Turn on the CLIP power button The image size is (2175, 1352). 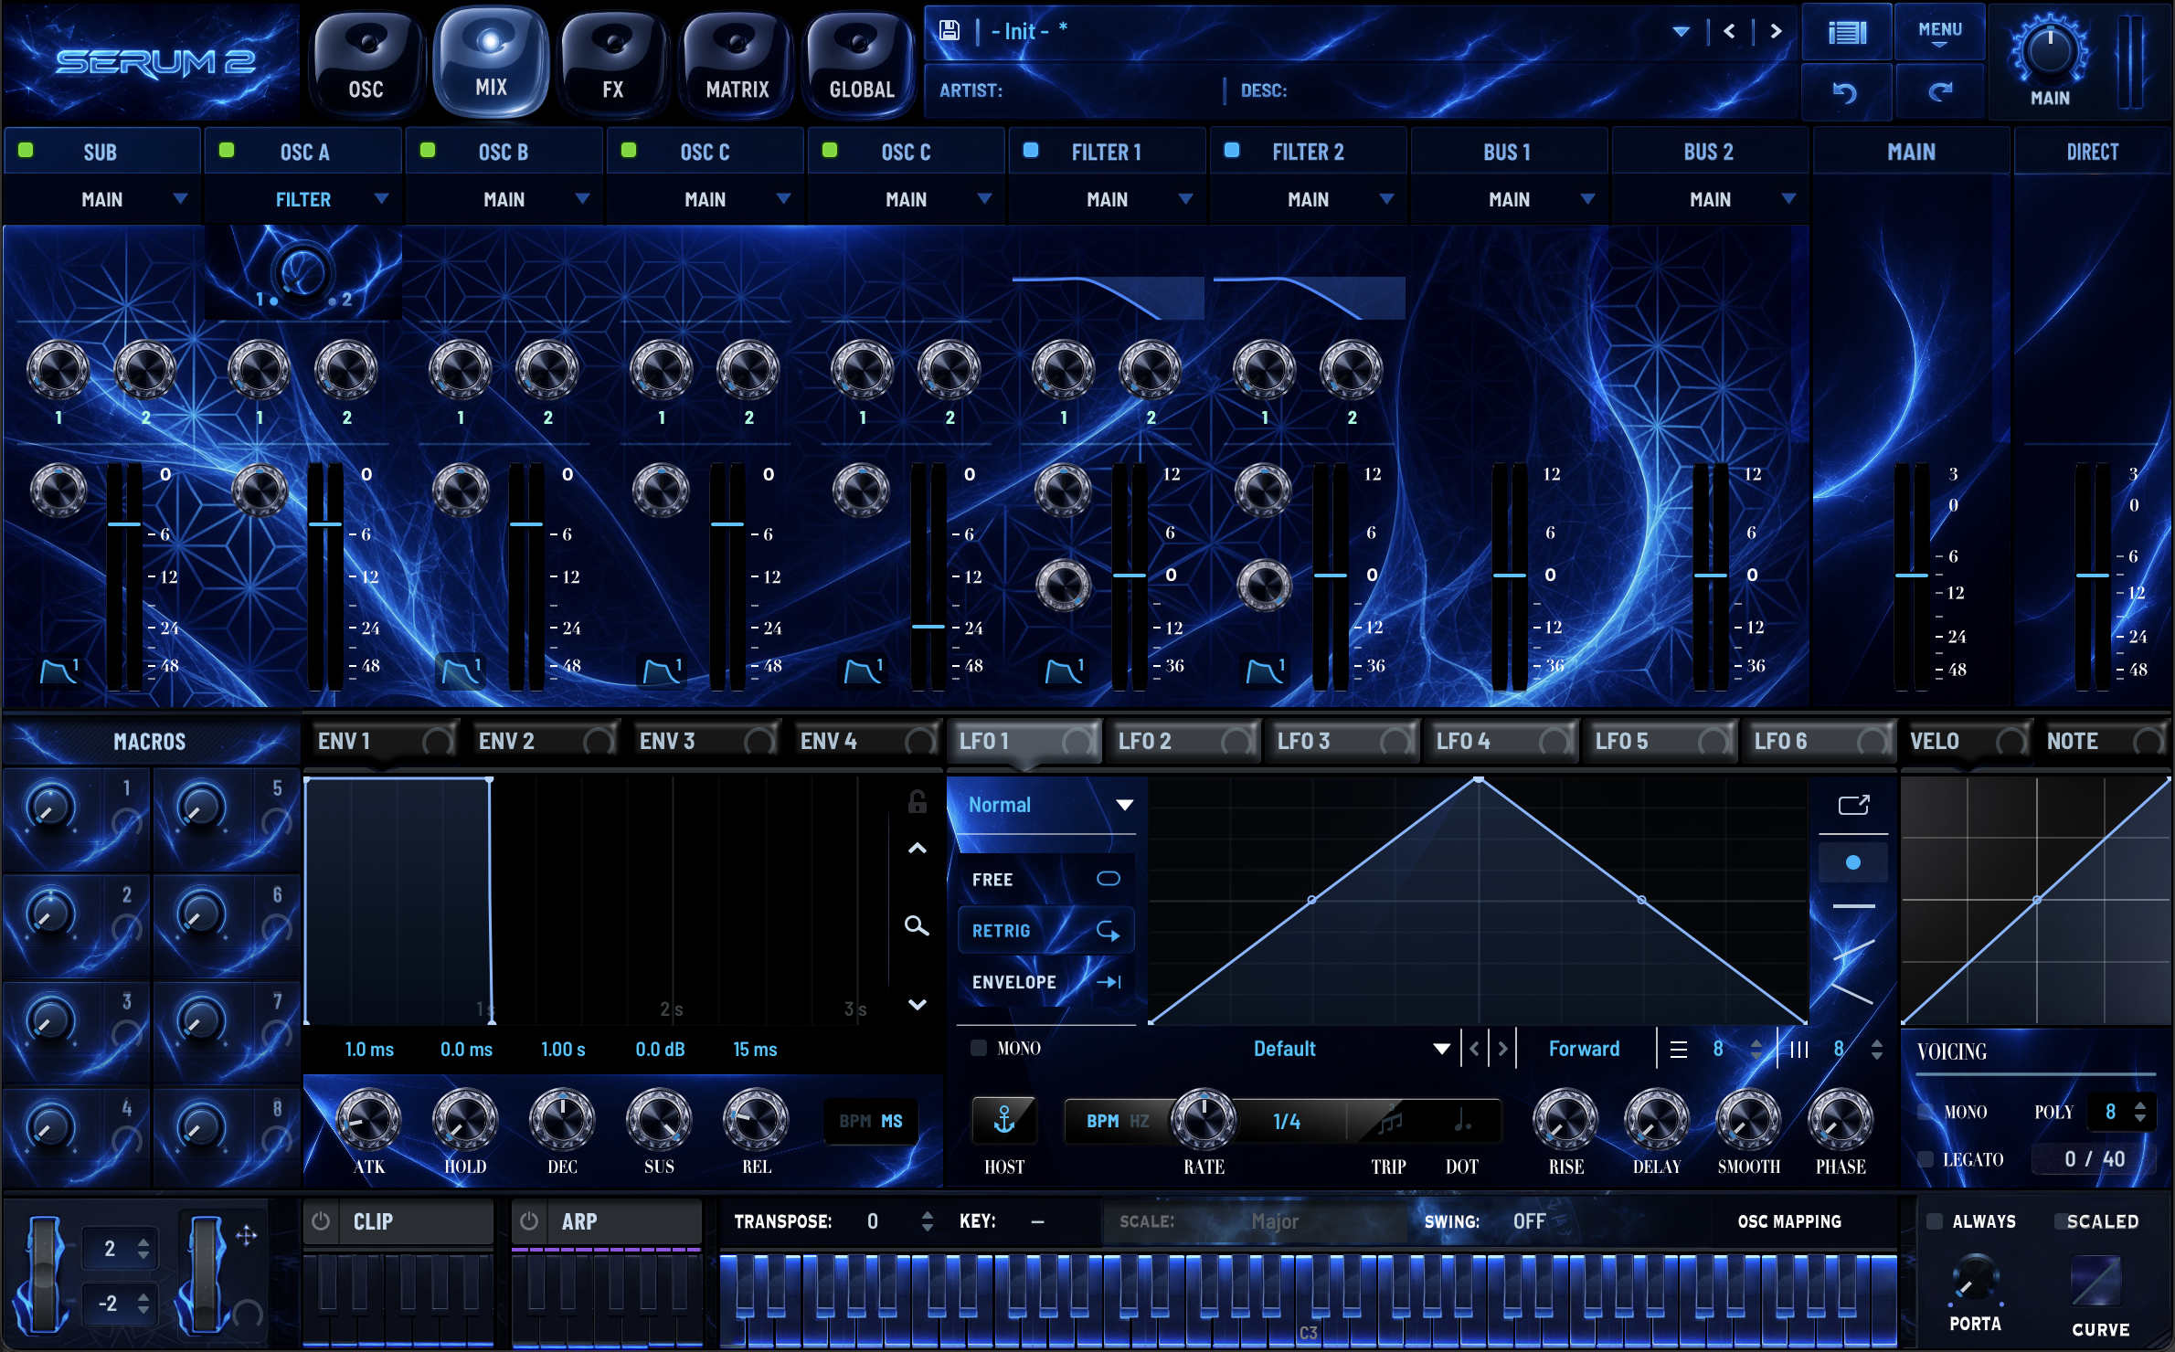[x=321, y=1221]
